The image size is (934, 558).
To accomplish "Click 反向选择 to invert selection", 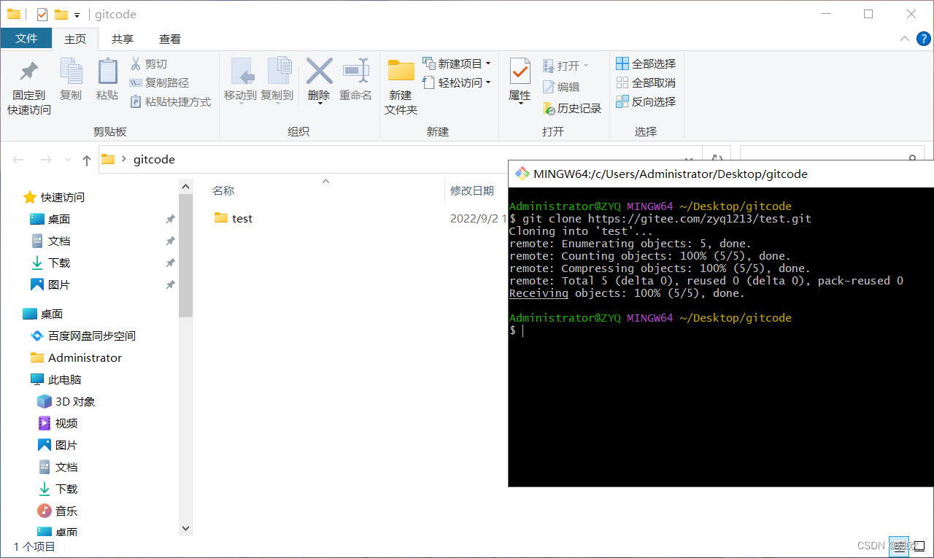I will (646, 102).
